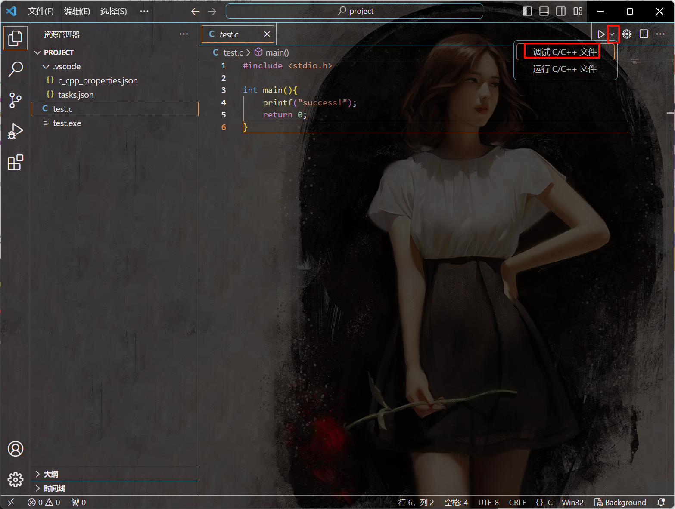Open tasks.json file
The width and height of the screenshot is (675, 509).
[x=115, y=95]
